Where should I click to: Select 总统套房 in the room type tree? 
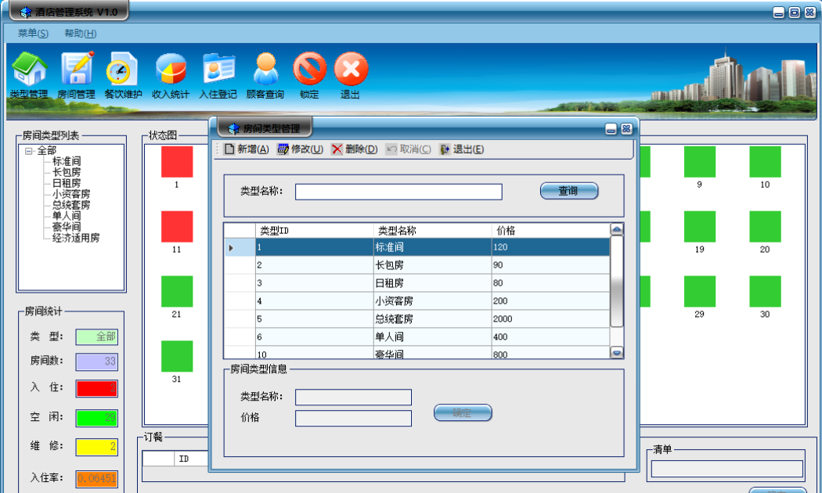pyautogui.click(x=71, y=205)
